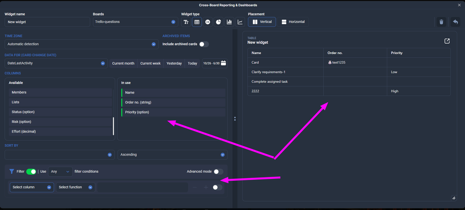Viewport: 465px width, 210px height.
Task: Click the New widget title in preview
Action: (x=258, y=42)
